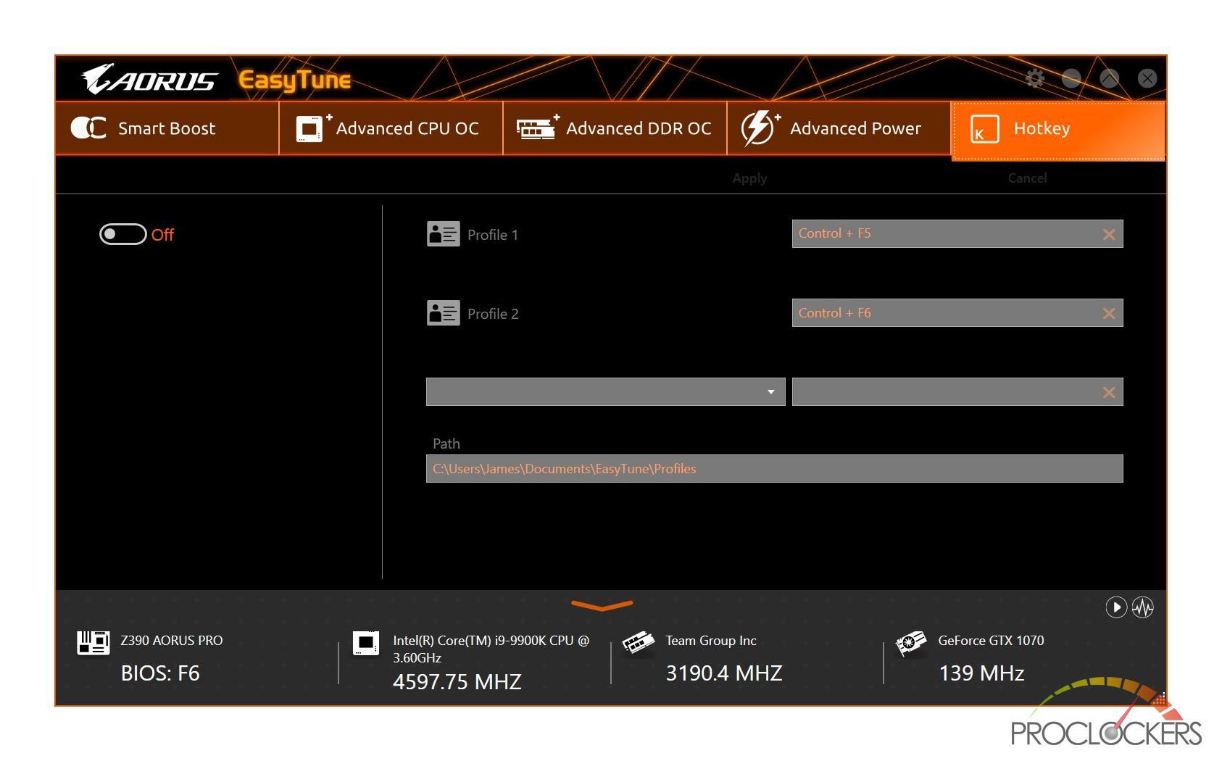Click the Apply button
This screenshot has width=1222, height=761.
coord(749,178)
